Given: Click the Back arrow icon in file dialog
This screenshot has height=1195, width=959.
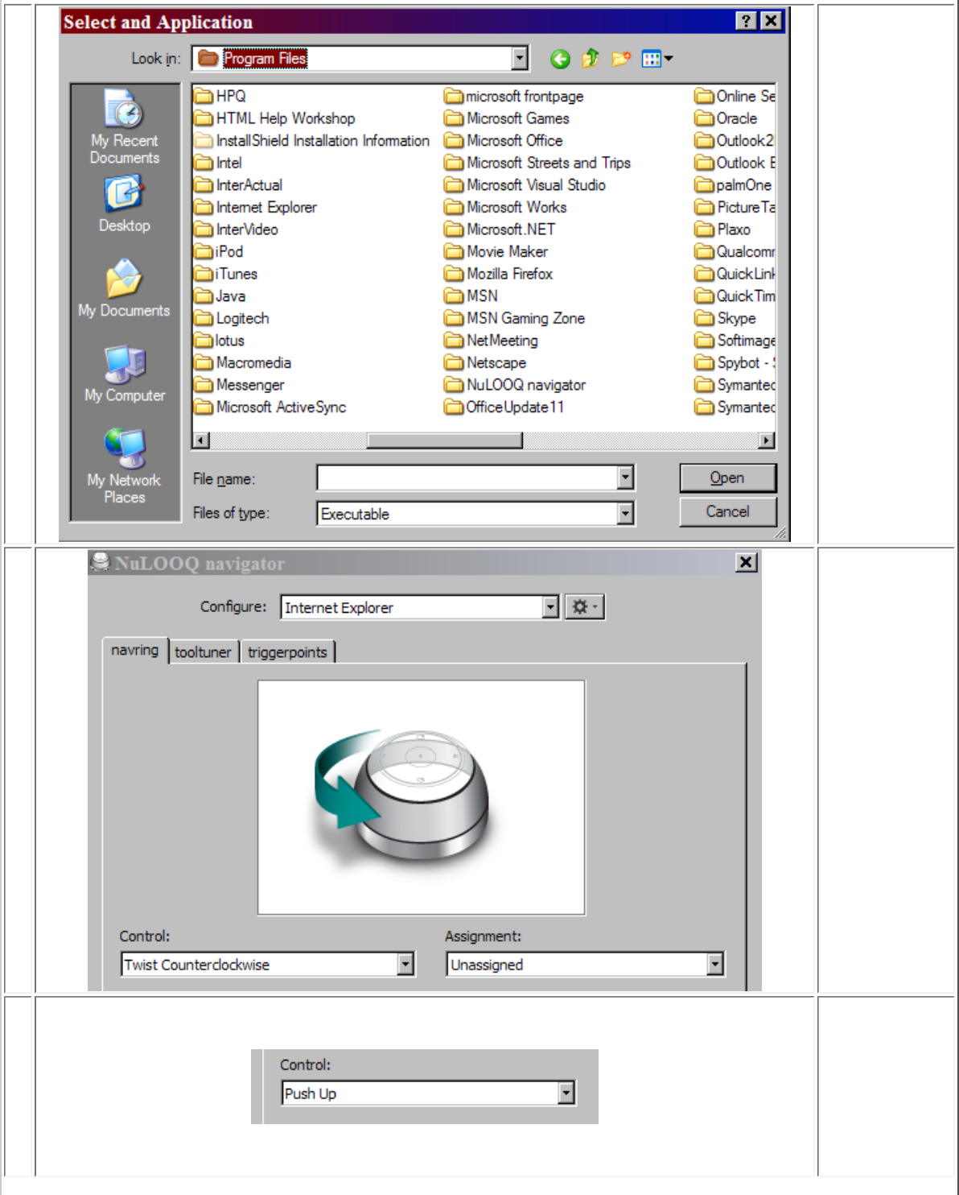Looking at the screenshot, I should click(560, 59).
